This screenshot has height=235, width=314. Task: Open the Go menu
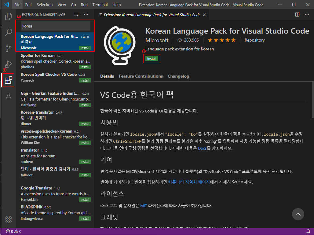(x=73, y=5)
